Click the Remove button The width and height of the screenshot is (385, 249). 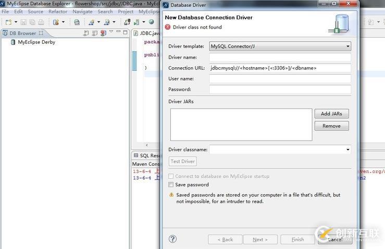pyautogui.click(x=332, y=126)
